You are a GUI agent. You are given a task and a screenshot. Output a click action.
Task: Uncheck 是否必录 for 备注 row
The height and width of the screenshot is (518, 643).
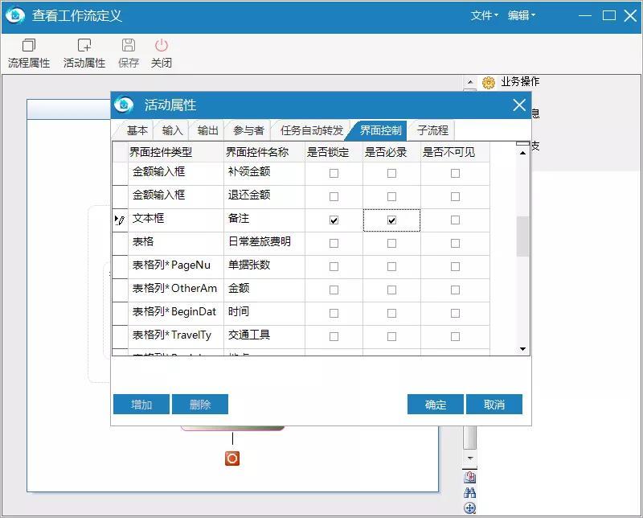391,220
